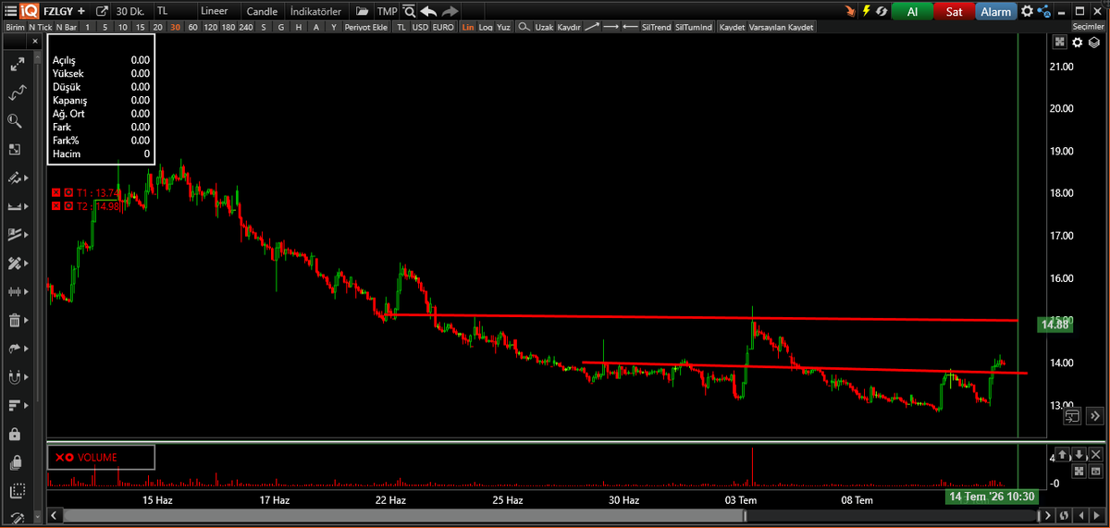This screenshot has height=528, width=1110.
Task: Select TL currency toggle in second toolbar
Action: click(x=401, y=28)
